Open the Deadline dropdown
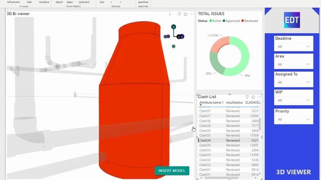 (x=293, y=46)
